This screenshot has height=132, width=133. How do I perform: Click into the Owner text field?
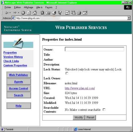tap(95, 49)
